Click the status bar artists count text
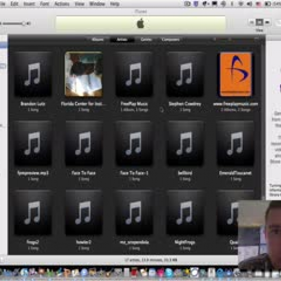The image size is (281, 281). point(151,260)
